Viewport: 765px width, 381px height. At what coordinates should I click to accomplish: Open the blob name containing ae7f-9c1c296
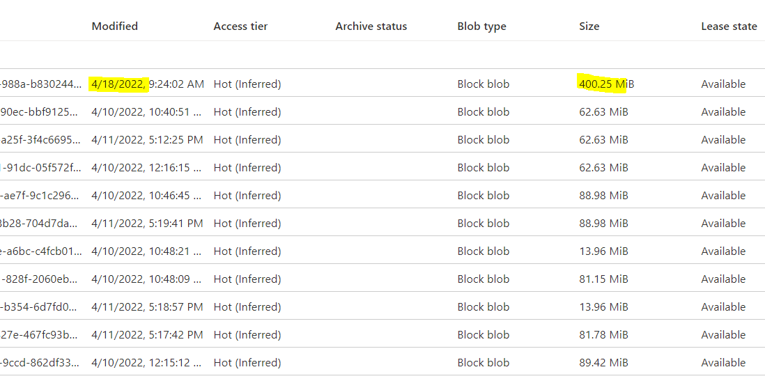(x=41, y=195)
